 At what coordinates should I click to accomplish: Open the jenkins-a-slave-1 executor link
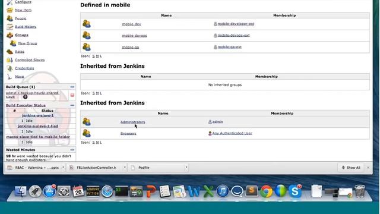coord(38,115)
